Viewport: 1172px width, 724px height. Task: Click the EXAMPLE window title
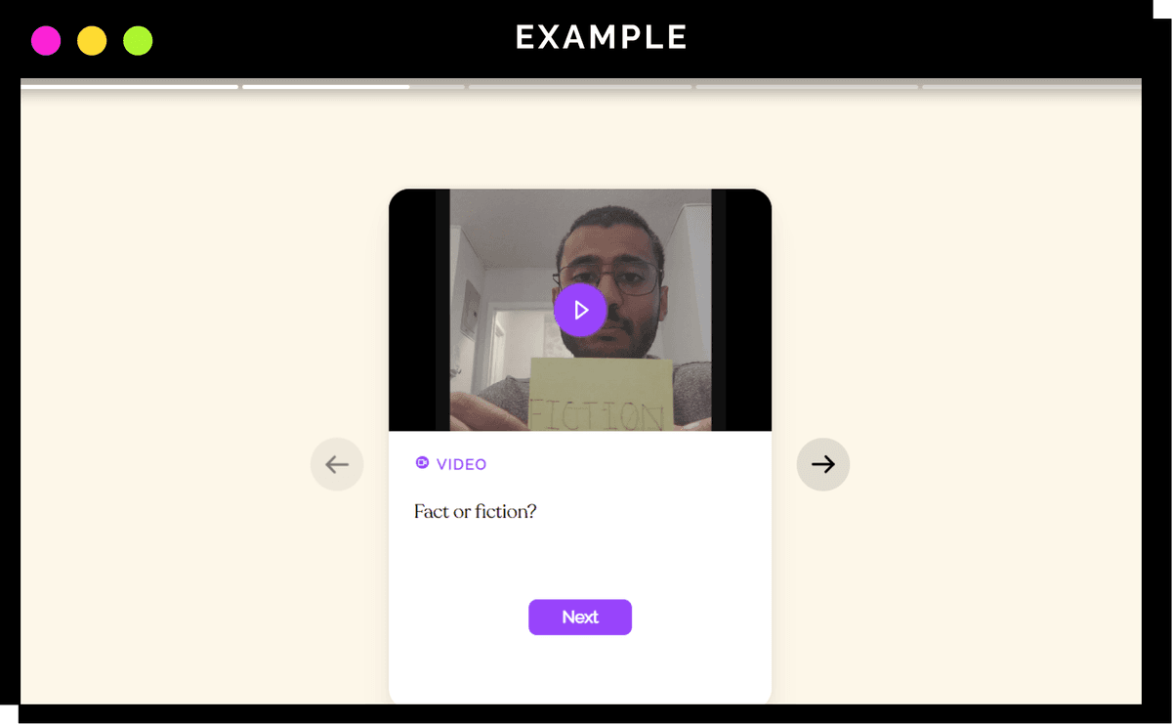point(602,37)
